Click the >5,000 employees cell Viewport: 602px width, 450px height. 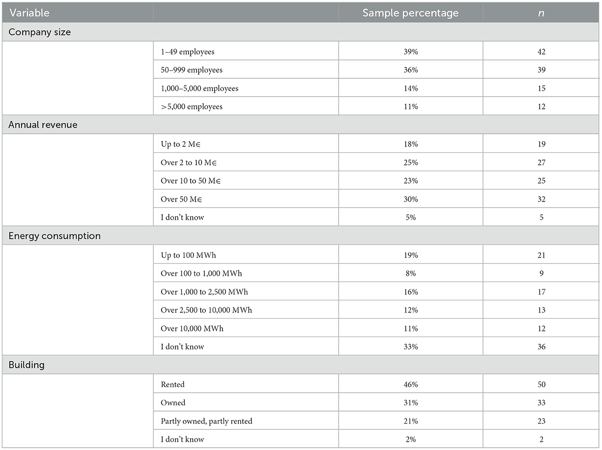pyautogui.click(x=191, y=107)
